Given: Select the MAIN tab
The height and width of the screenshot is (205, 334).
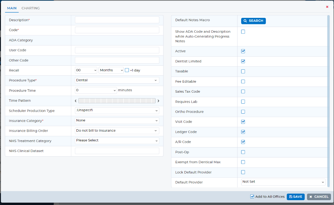Looking at the screenshot, I should click(x=12, y=8).
